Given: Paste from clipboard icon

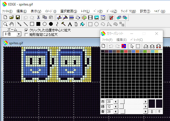Looking at the screenshot, I should [x=51, y=17].
